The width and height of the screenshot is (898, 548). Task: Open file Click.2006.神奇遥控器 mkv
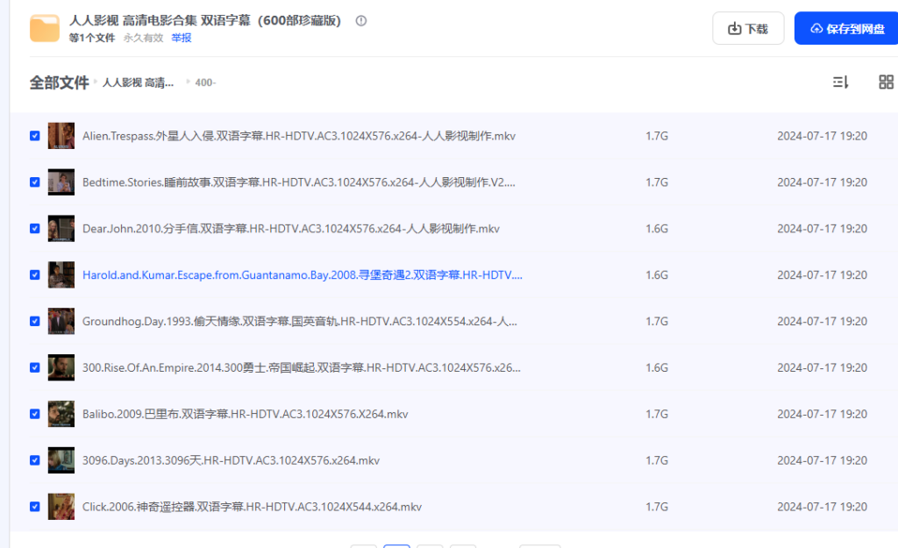click(252, 507)
